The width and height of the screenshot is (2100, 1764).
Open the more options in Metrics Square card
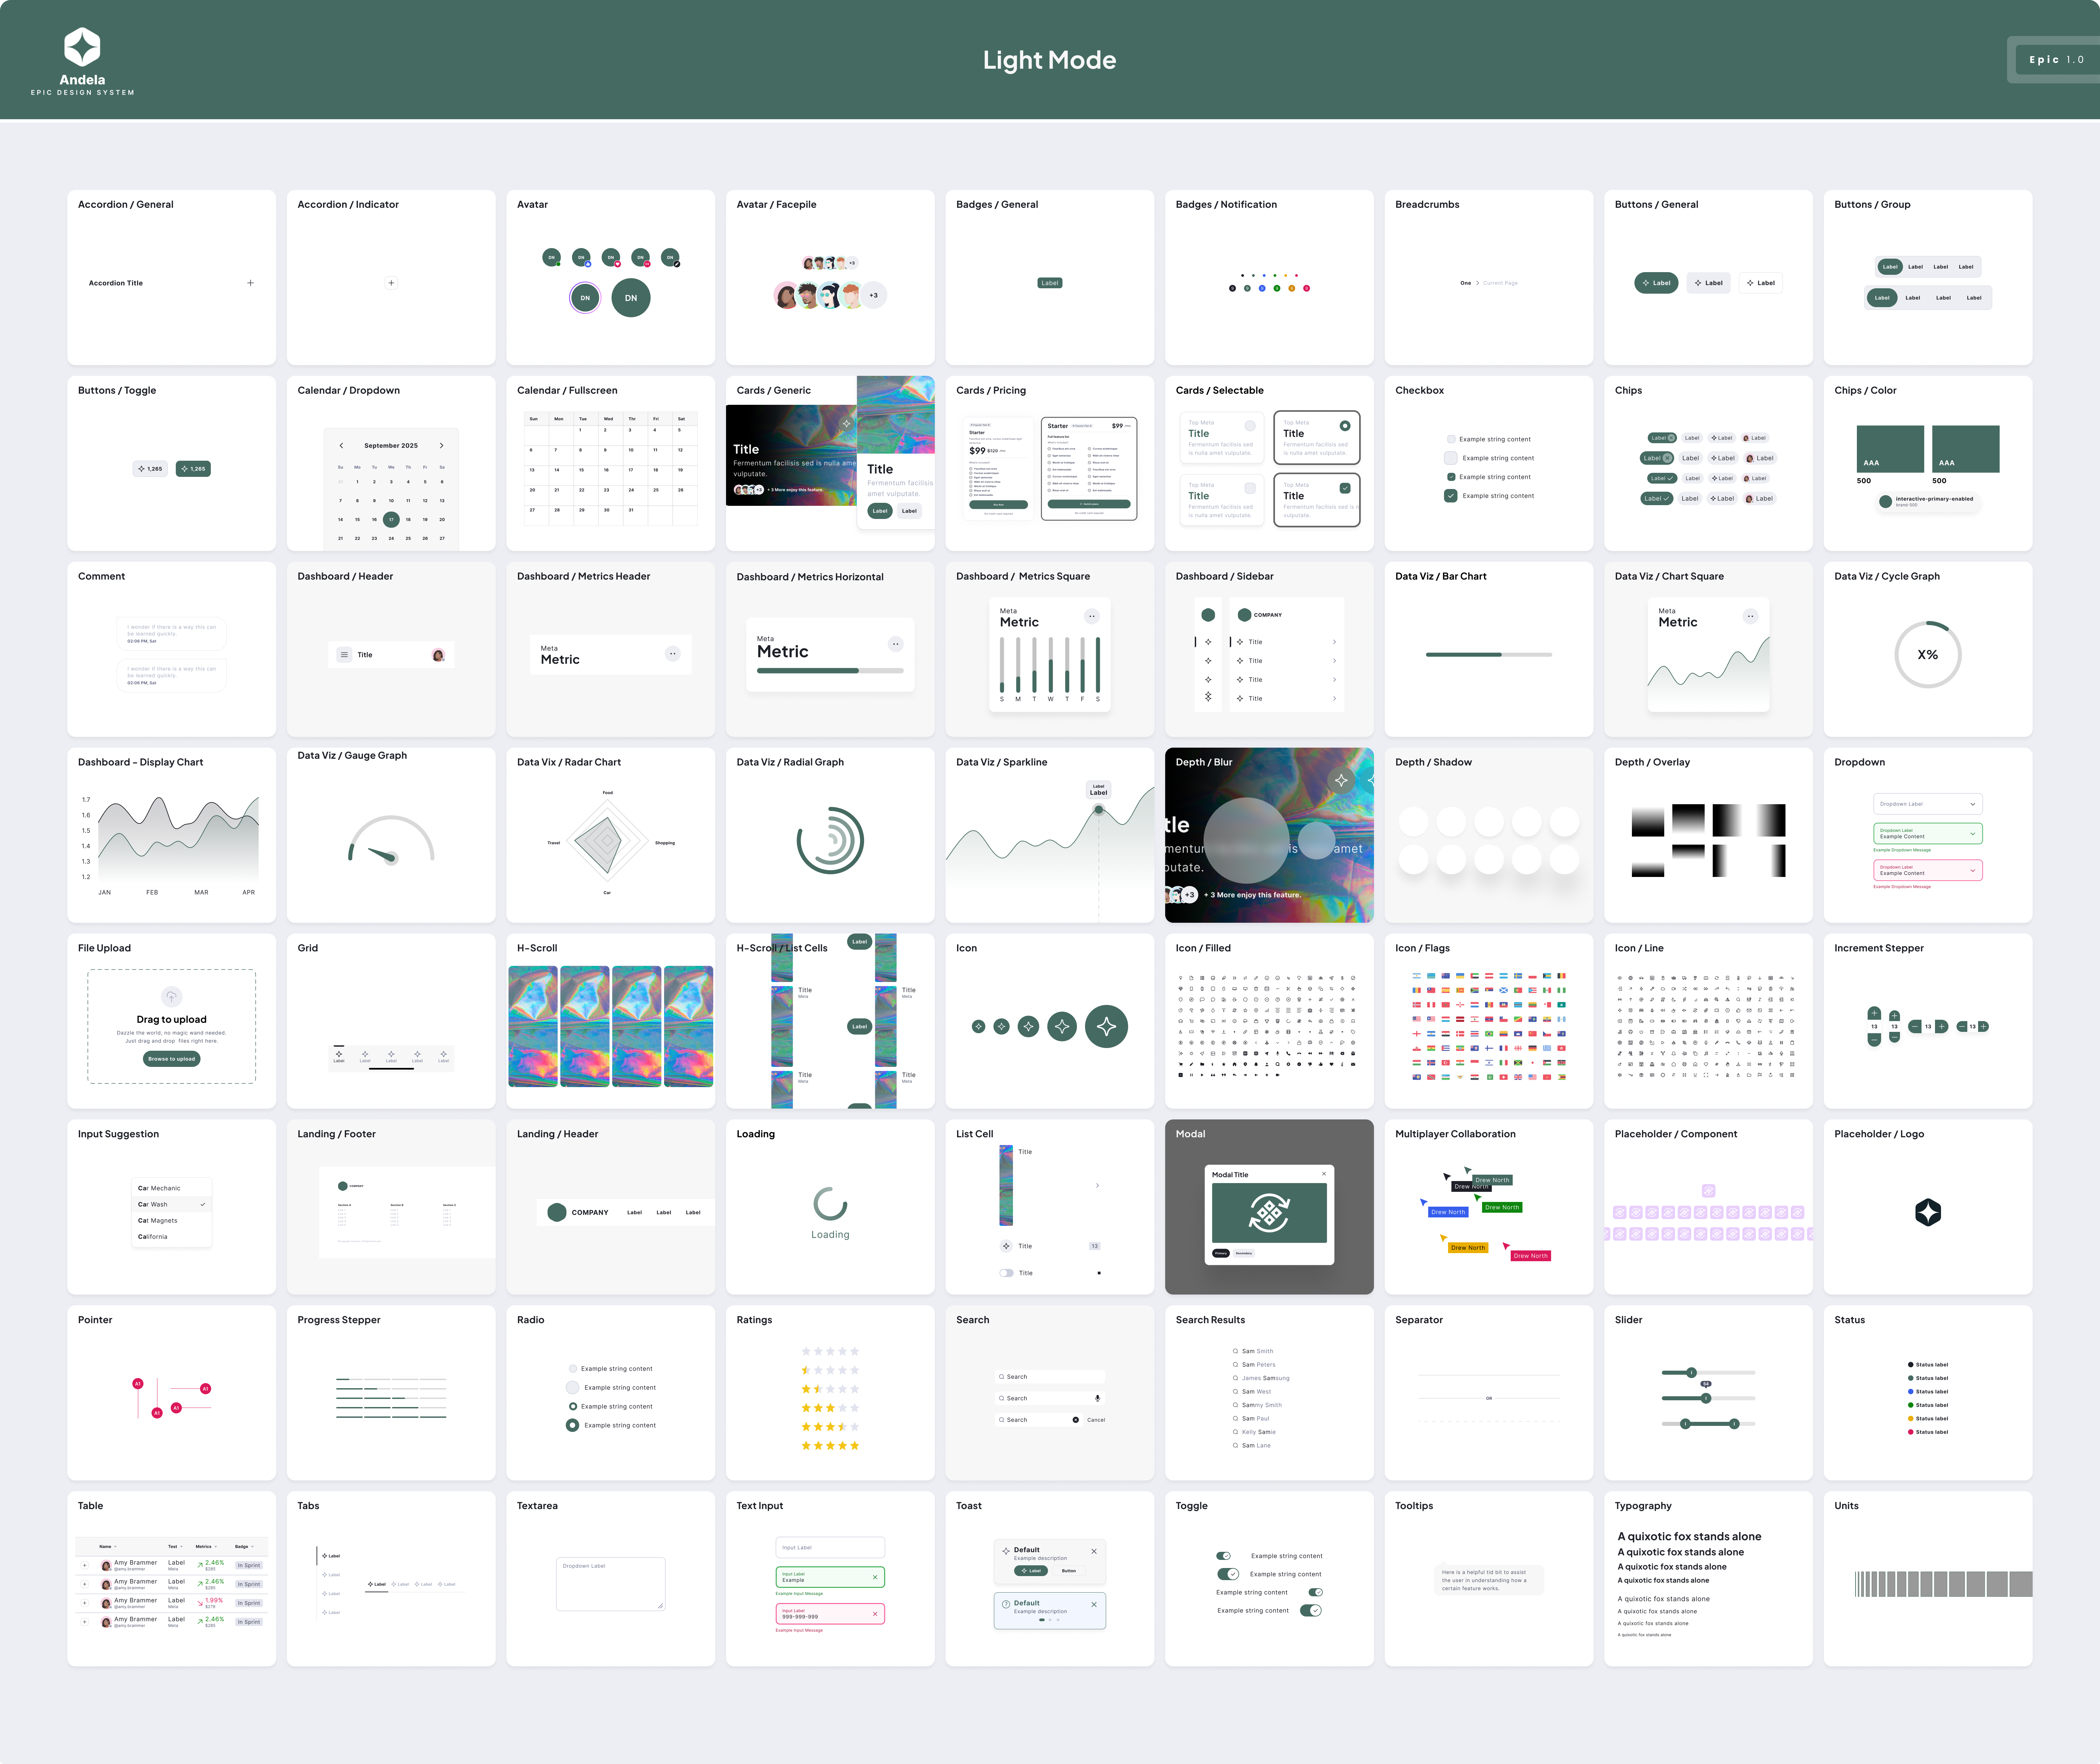[1092, 616]
